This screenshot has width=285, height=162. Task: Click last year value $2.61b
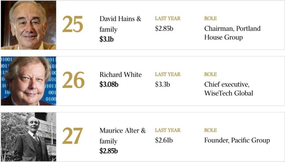(x=164, y=140)
